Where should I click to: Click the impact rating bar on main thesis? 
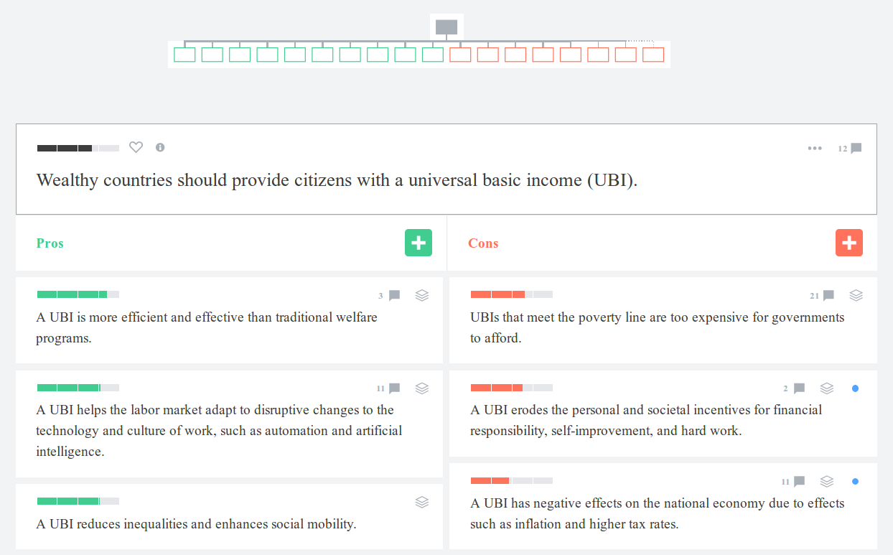(78, 148)
